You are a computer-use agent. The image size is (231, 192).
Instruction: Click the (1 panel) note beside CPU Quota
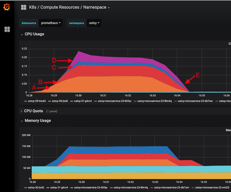pos(52,111)
